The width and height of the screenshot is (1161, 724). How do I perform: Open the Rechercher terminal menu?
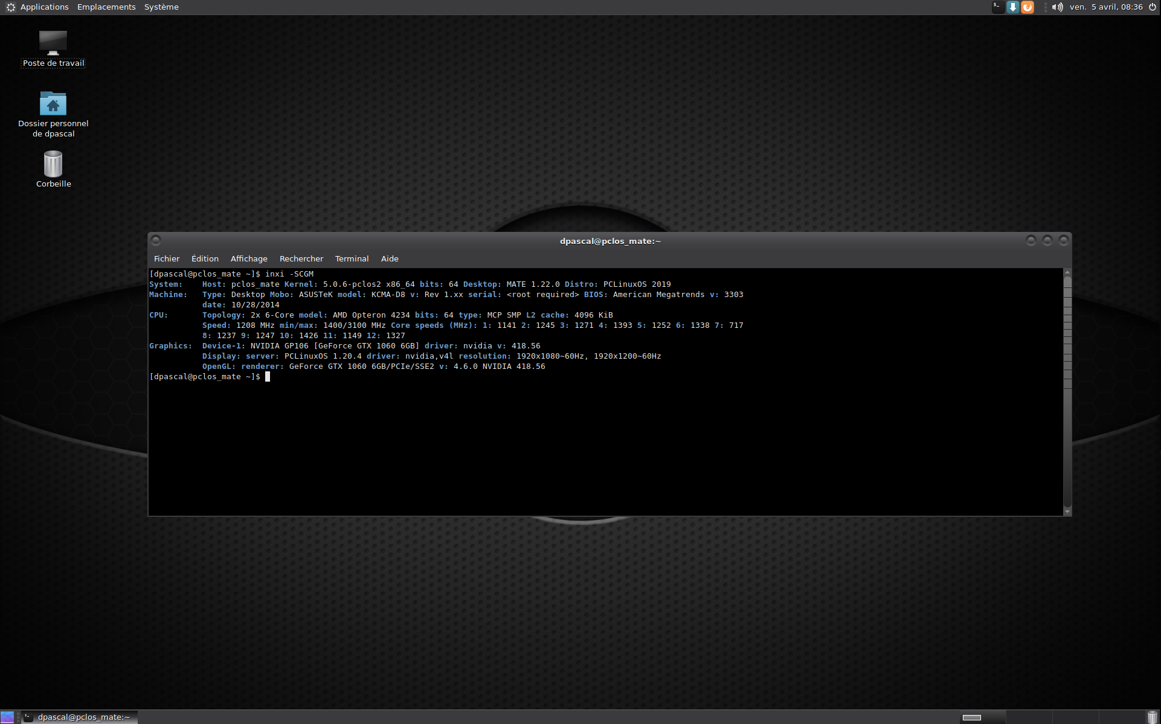301,258
